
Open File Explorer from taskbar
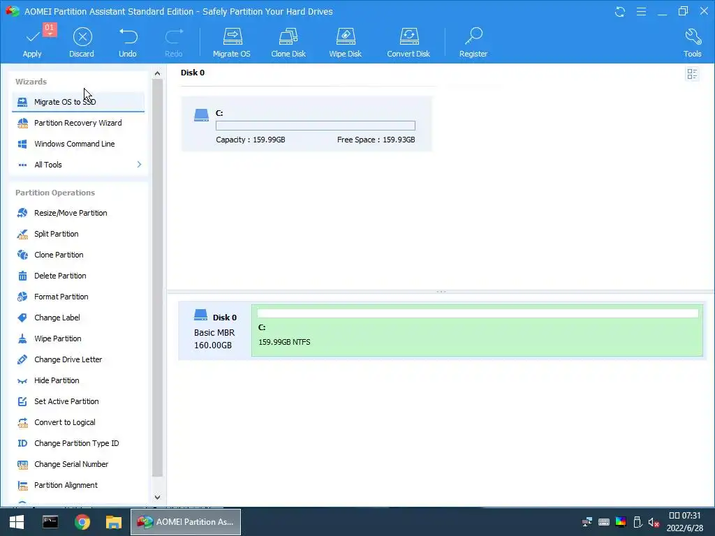[114, 522]
